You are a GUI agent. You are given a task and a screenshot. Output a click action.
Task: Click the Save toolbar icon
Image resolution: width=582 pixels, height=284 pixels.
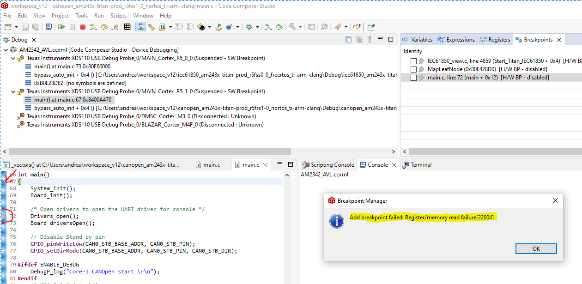pyautogui.click(x=25, y=27)
